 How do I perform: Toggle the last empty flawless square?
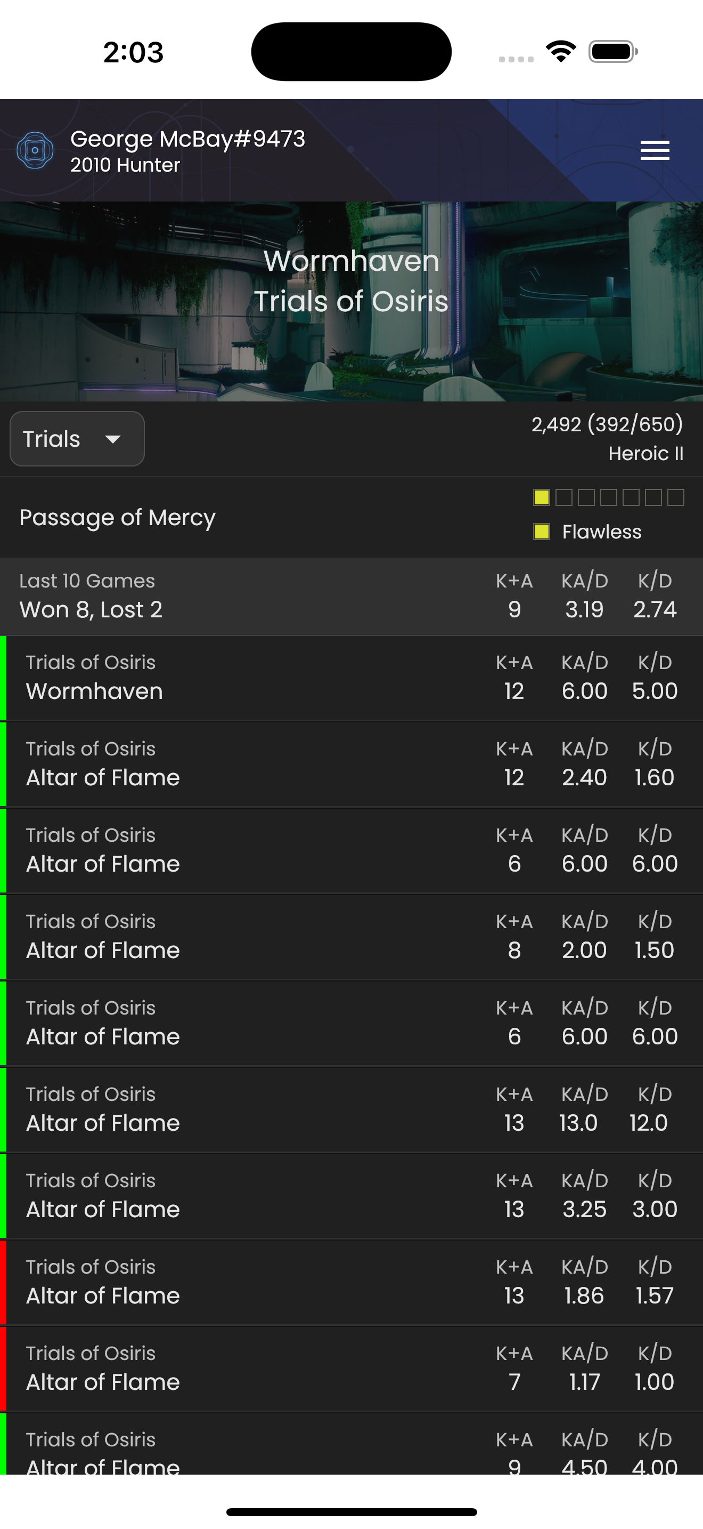(676, 498)
